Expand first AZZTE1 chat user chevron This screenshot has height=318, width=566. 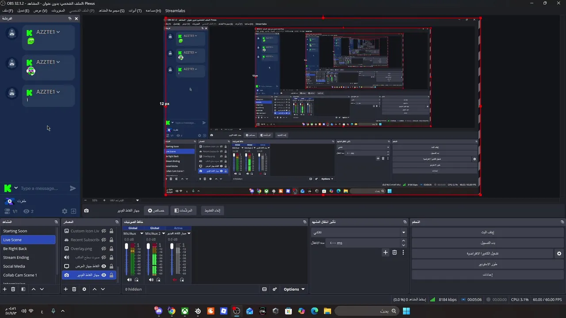pyautogui.click(x=58, y=32)
